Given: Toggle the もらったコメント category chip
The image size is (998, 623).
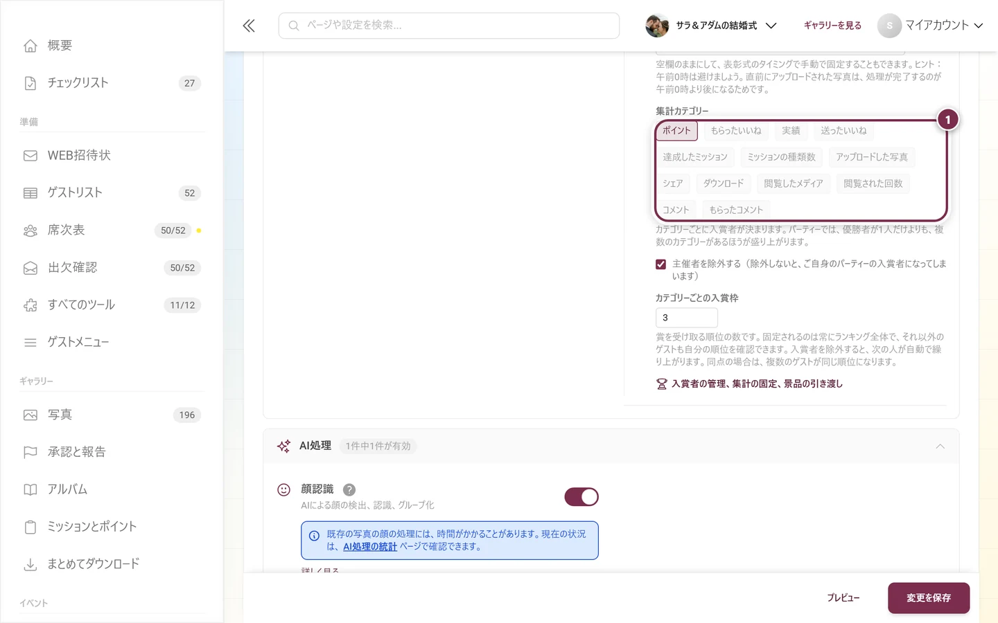Looking at the screenshot, I should (x=736, y=210).
